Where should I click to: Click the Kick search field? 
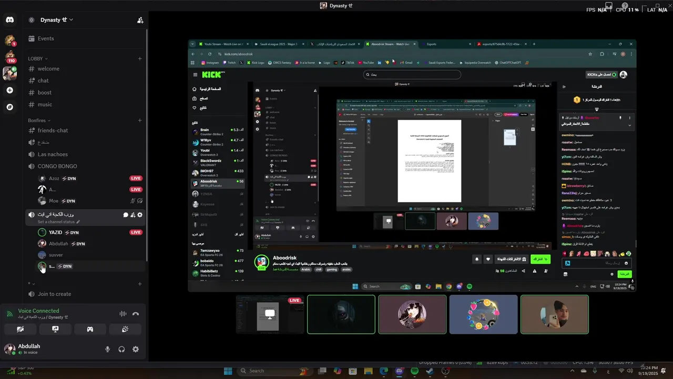(x=412, y=75)
